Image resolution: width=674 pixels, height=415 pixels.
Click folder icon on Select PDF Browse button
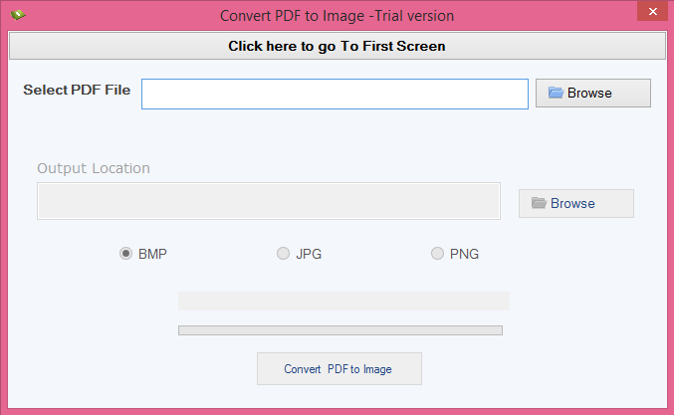556,93
